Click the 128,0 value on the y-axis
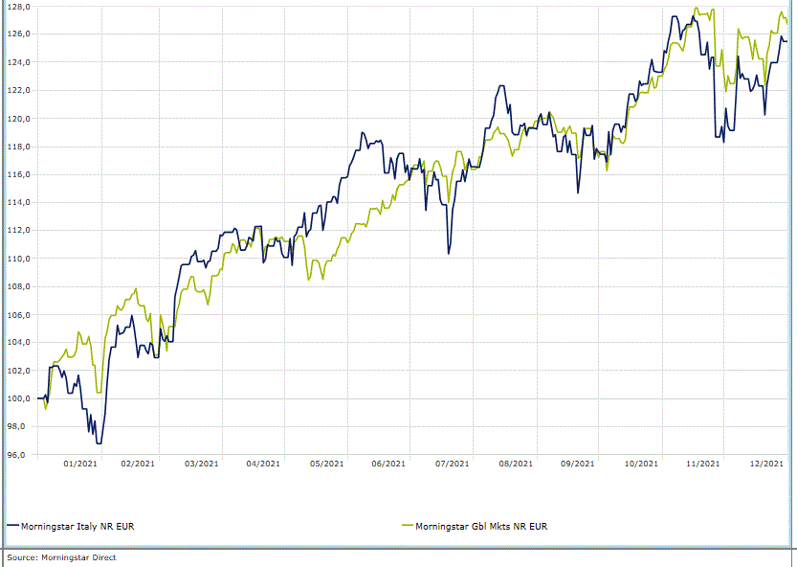 tap(19, 7)
